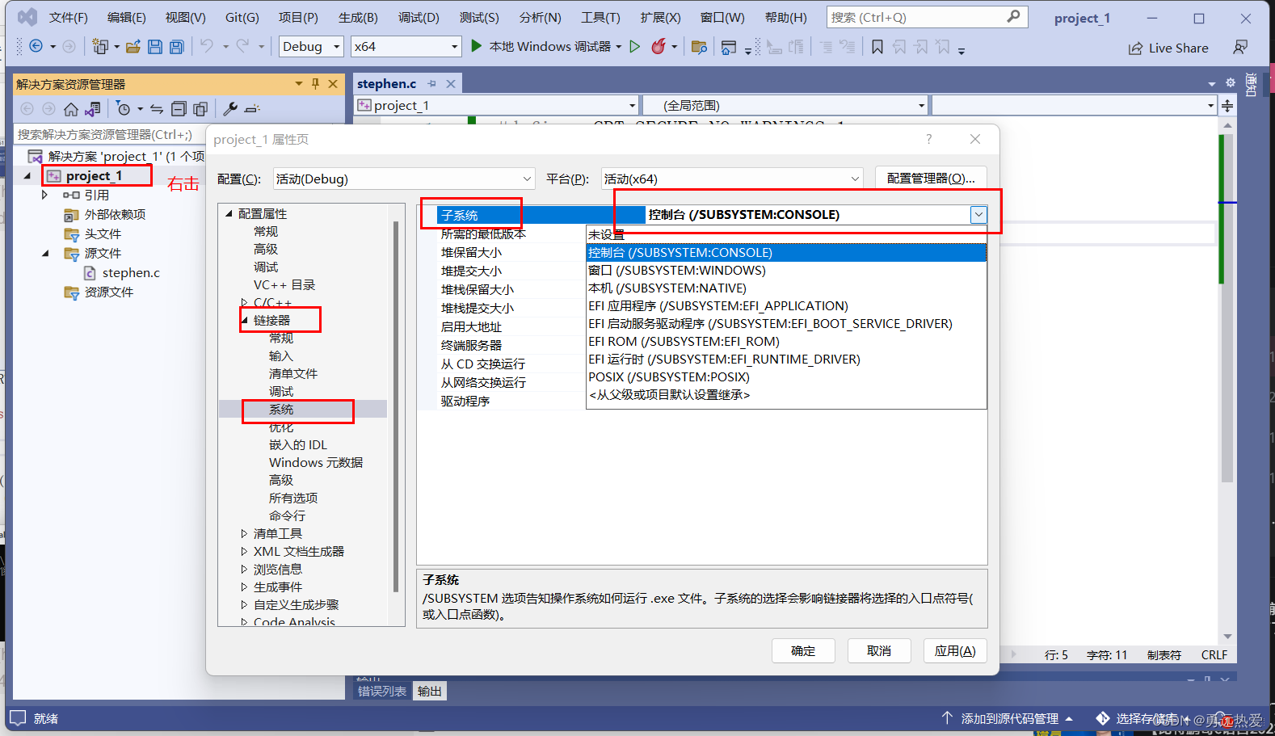This screenshot has width=1275, height=736.
Task: Click editor settings gear icon
Action: pos(1231,82)
